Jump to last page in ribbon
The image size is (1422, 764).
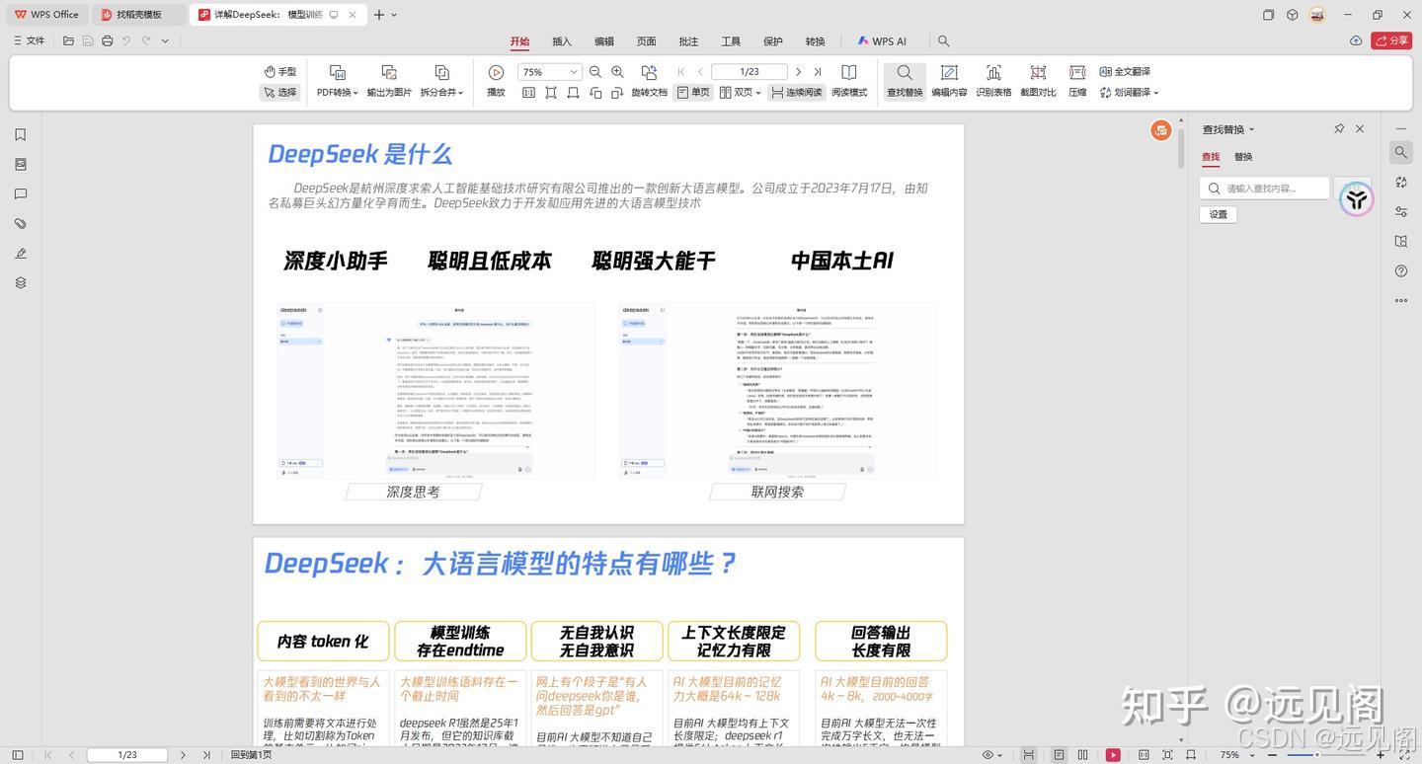pyautogui.click(x=818, y=72)
